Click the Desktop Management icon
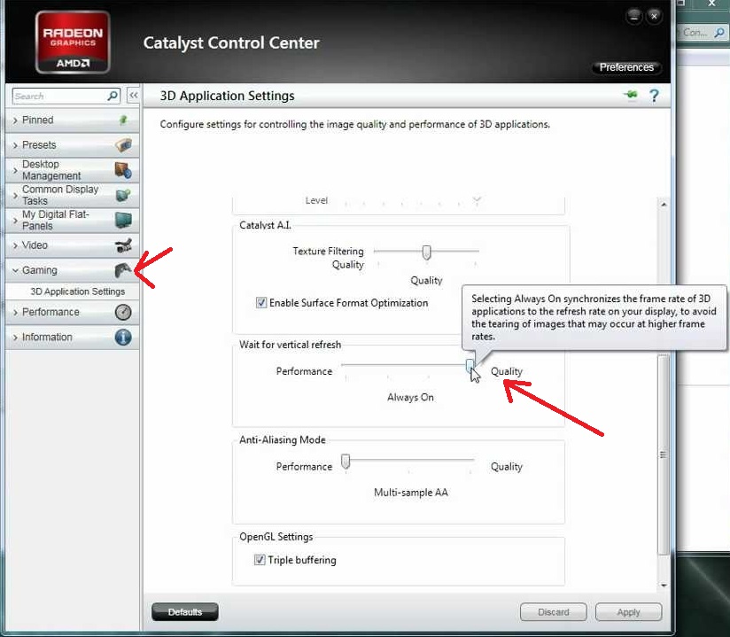The width and height of the screenshot is (730, 637). [x=123, y=170]
